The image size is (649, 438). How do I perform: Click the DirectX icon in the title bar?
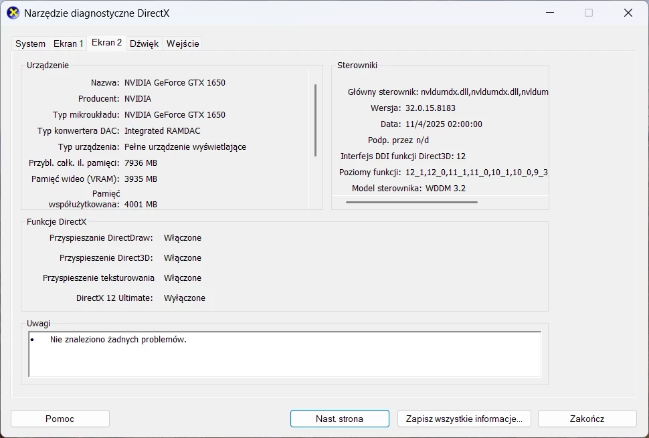click(13, 13)
